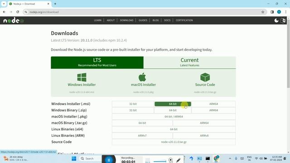Open the Wi-Fi network tray icon

[256, 158]
